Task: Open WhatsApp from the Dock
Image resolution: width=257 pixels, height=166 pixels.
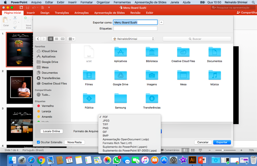Action: [x=116, y=160]
